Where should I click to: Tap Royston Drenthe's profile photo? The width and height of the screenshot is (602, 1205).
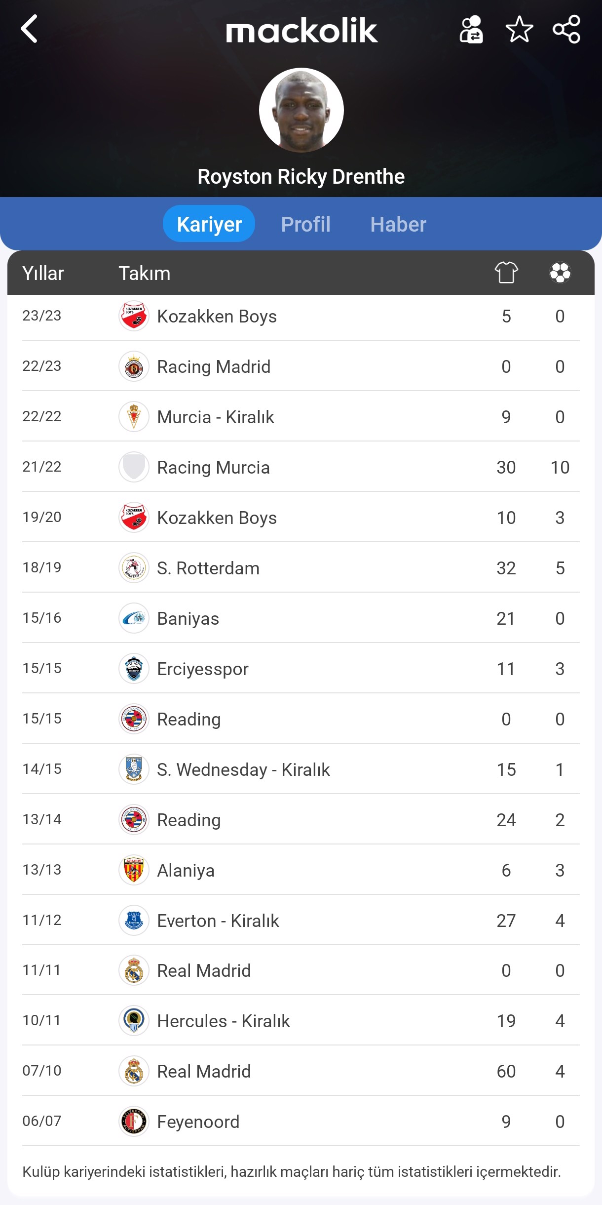click(301, 110)
